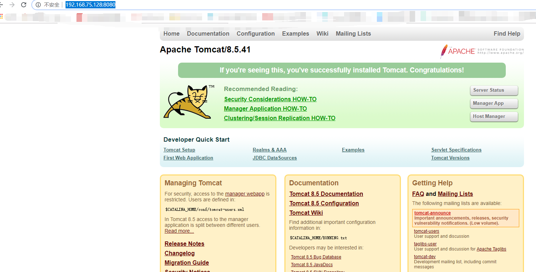The width and height of the screenshot is (536, 272).
Task: Open the Tomcat Setup quick start link
Action: point(179,150)
